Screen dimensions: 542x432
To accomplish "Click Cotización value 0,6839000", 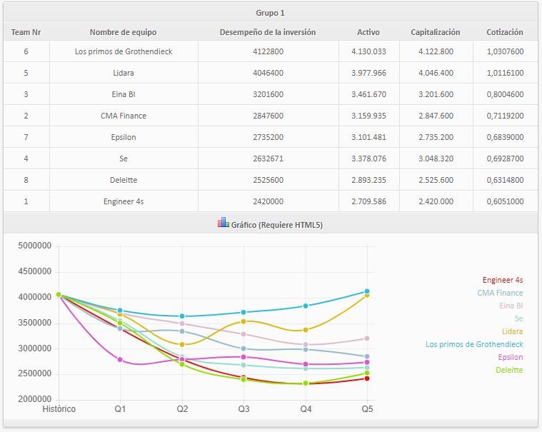I will tap(505, 137).
